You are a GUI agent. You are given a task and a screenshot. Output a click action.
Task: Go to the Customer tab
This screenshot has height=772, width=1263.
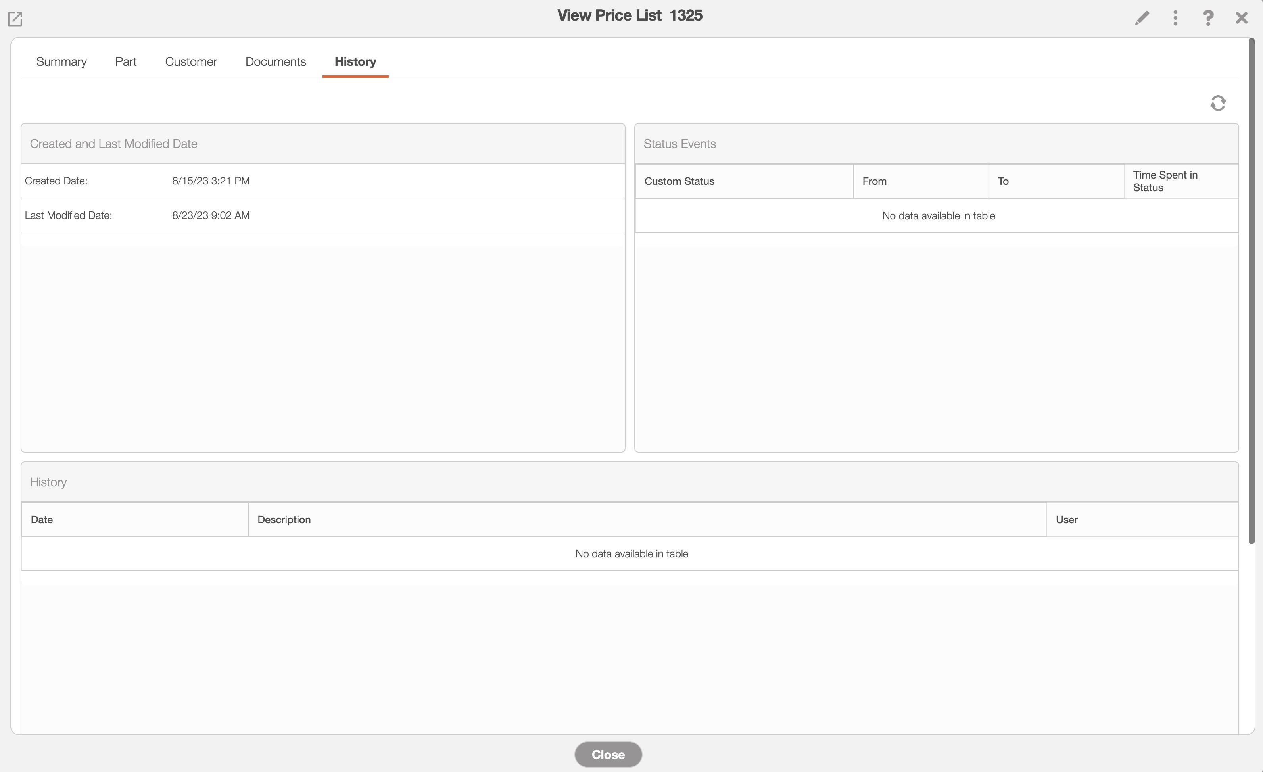(x=191, y=61)
